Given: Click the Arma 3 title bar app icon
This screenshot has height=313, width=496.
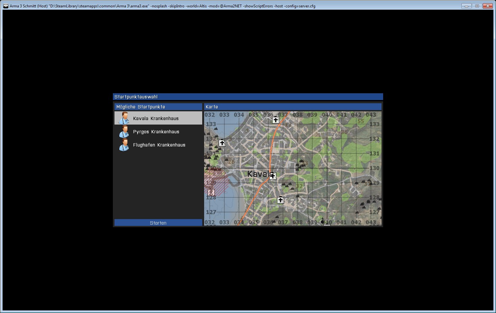Looking at the screenshot, I should pyautogui.click(x=5, y=6).
